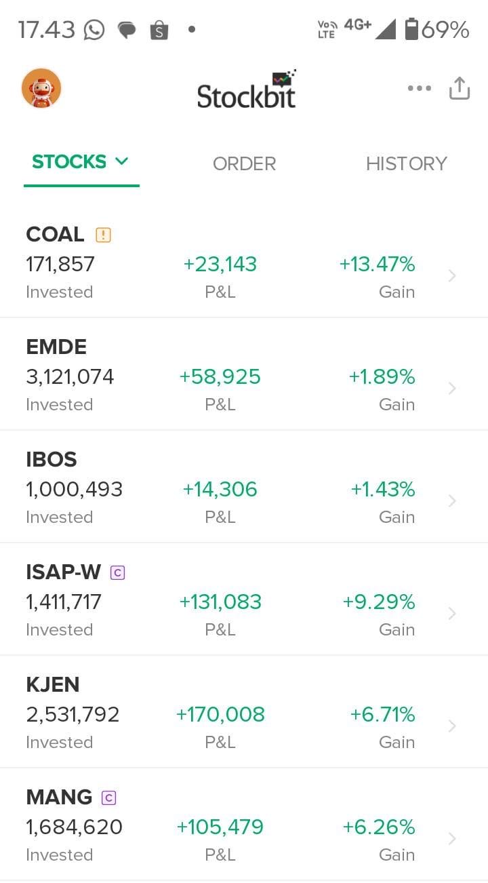This screenshot has height=883, width=488.
Task: Open the three-dot more options menu
Action: [420, 88]
